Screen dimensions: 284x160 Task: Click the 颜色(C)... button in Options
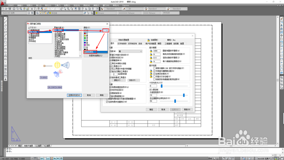click(118, 80)
